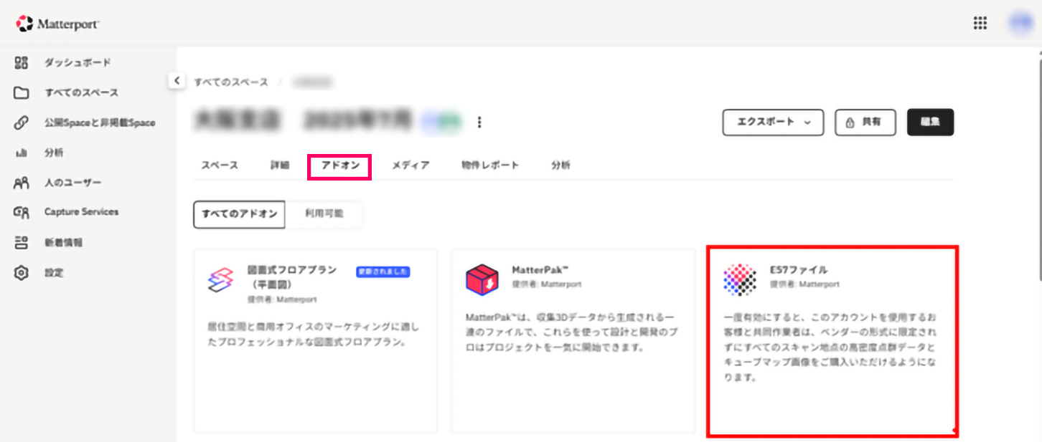Click the 図面式フロアプラン layered icon
1042x442 pixels.
click(x=220, y=279)
